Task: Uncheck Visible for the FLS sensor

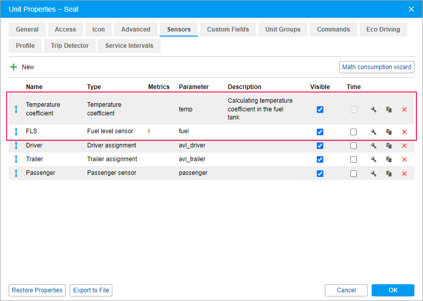Action: pyautogui.click(x=320, y=132)
